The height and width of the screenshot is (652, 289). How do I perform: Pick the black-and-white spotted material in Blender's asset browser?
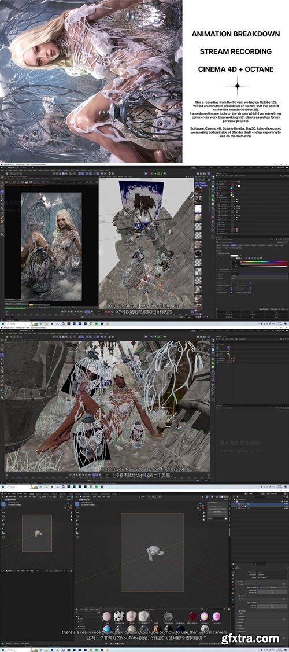coord(118,616)
